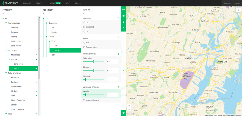Image resolution: width=242 pixels, height=116 pixels.
Task: Click the features list scrollbar
Action: tap(39, 49)
